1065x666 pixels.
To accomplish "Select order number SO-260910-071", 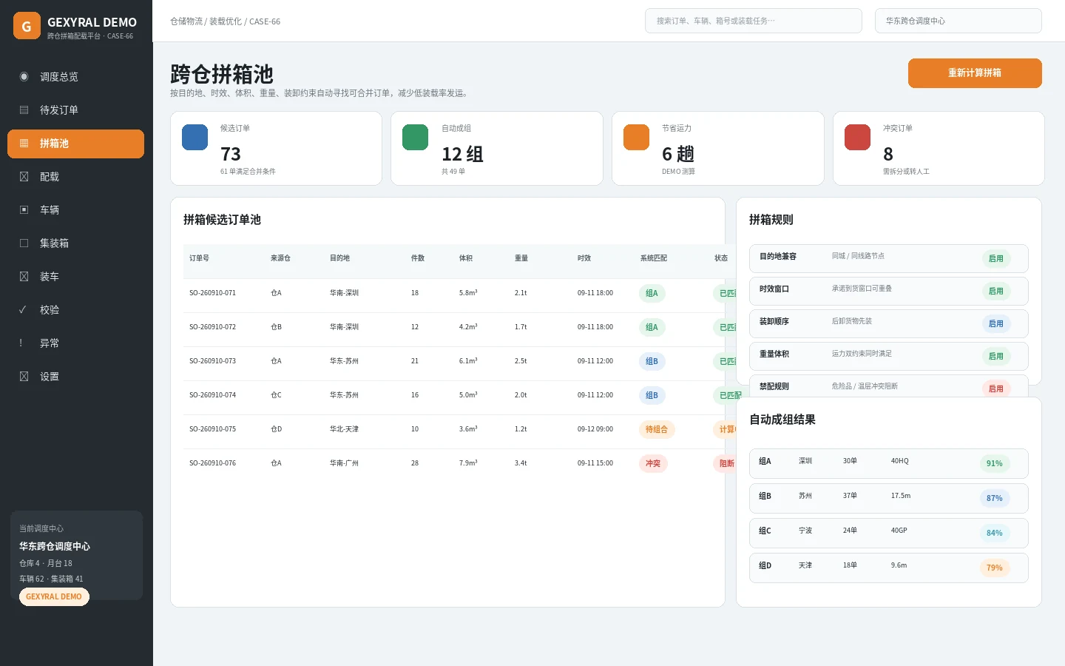I will tap(212, 293).
